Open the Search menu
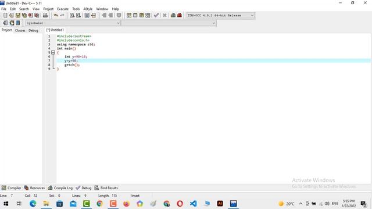 tap(24, 9)
